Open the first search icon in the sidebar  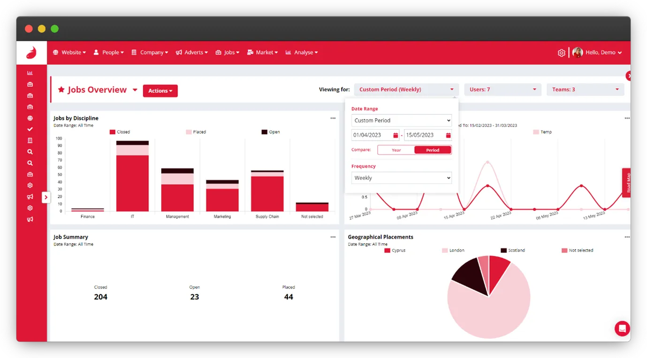(30, 151)
